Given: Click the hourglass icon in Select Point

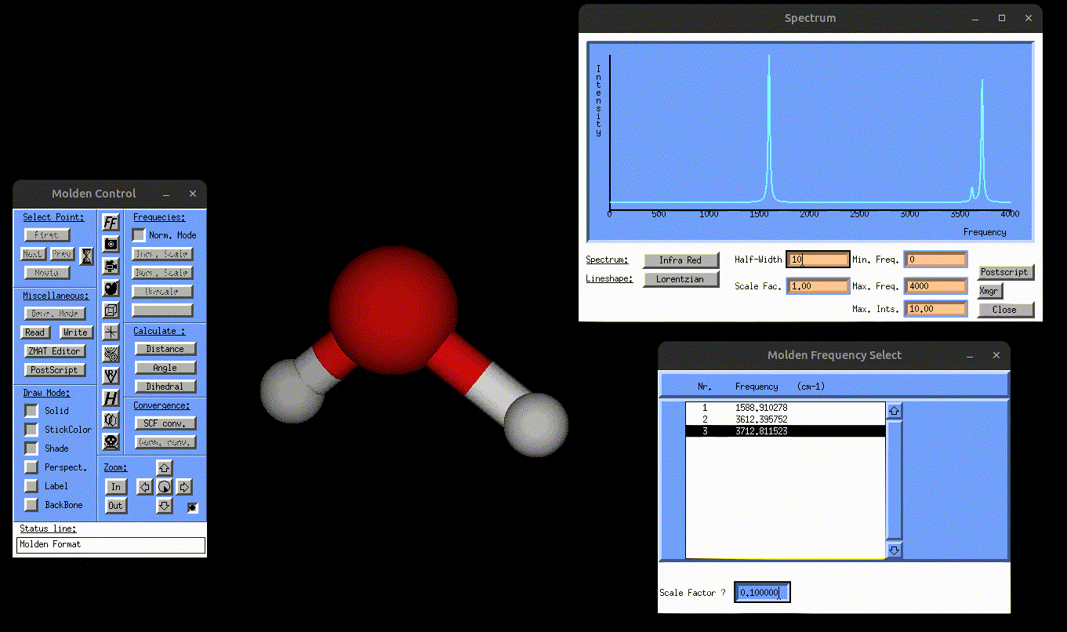Looking at the screenshot, I should coord(87,255).
